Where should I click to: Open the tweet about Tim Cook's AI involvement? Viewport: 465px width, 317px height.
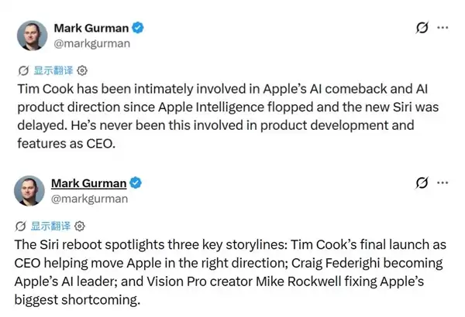pyautogui.click(x=228, y=116)
